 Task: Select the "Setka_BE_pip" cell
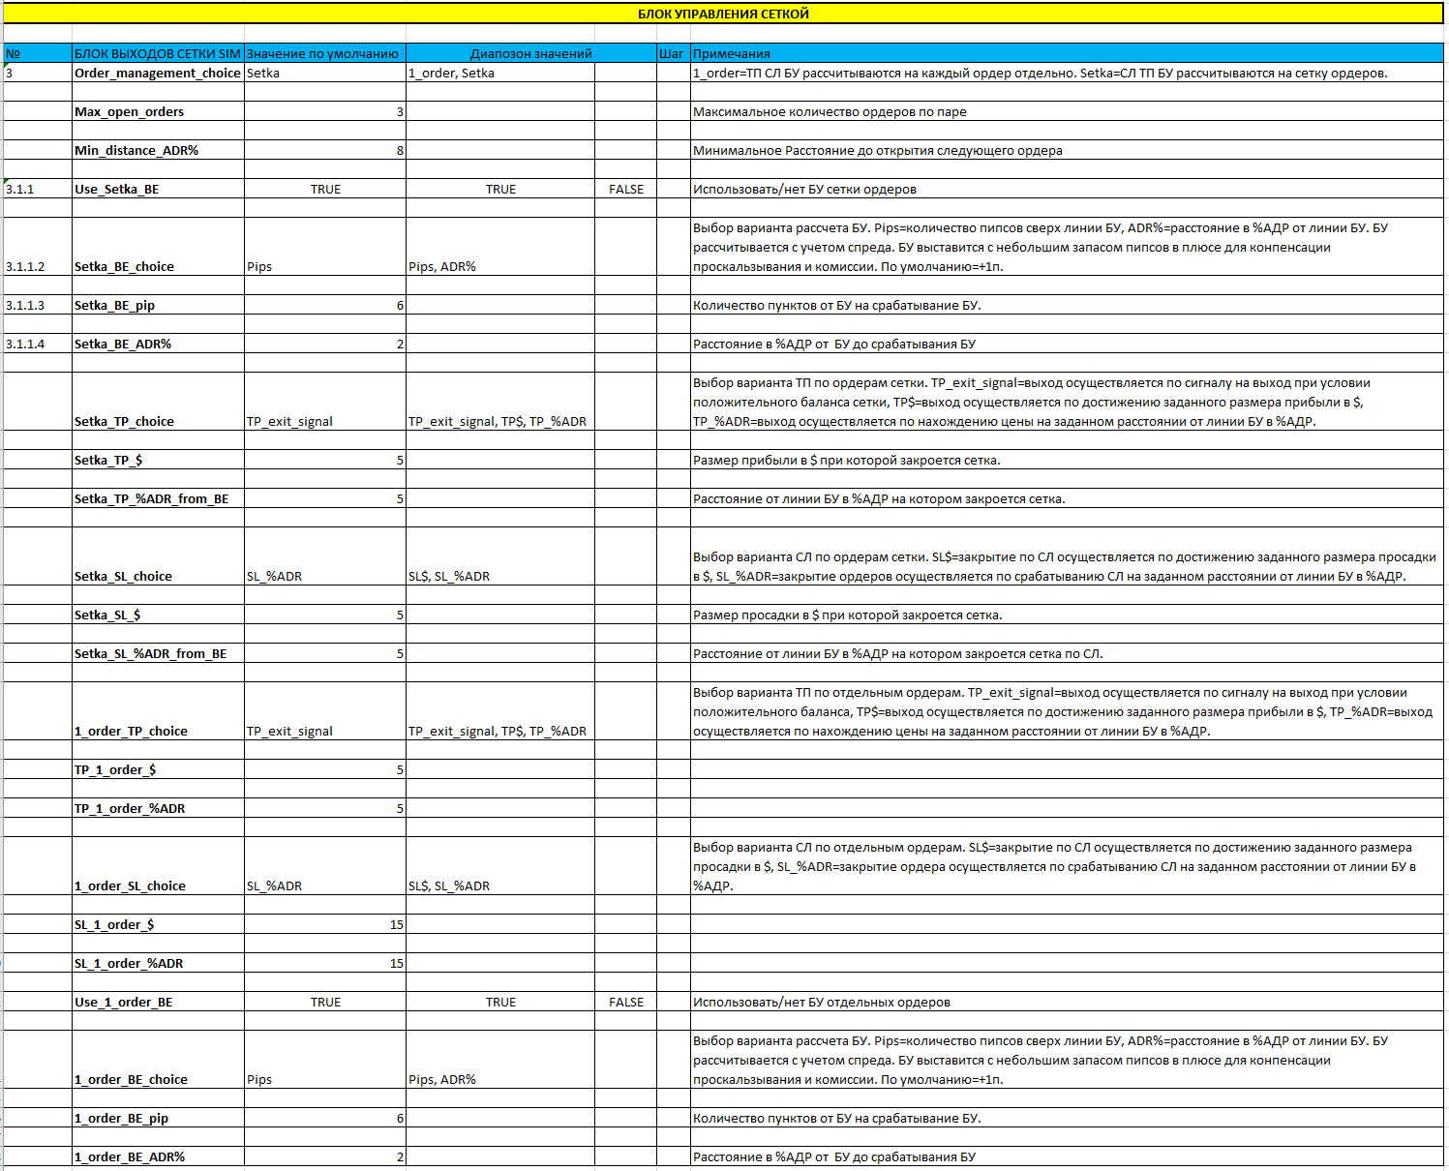158,305
